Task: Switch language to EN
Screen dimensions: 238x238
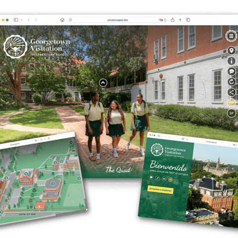Action: 231,103
